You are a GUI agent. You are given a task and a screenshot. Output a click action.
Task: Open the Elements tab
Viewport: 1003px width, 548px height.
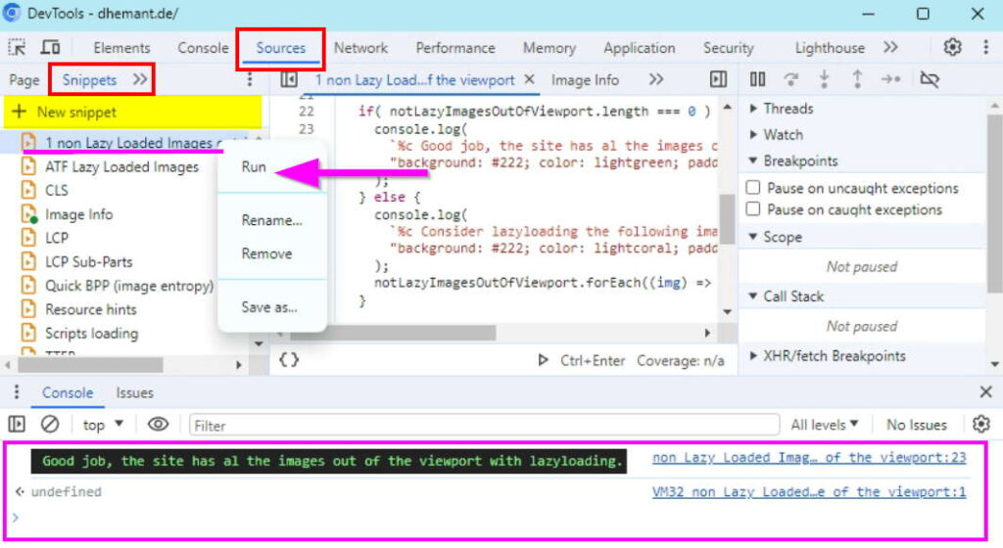pos(121,48)
